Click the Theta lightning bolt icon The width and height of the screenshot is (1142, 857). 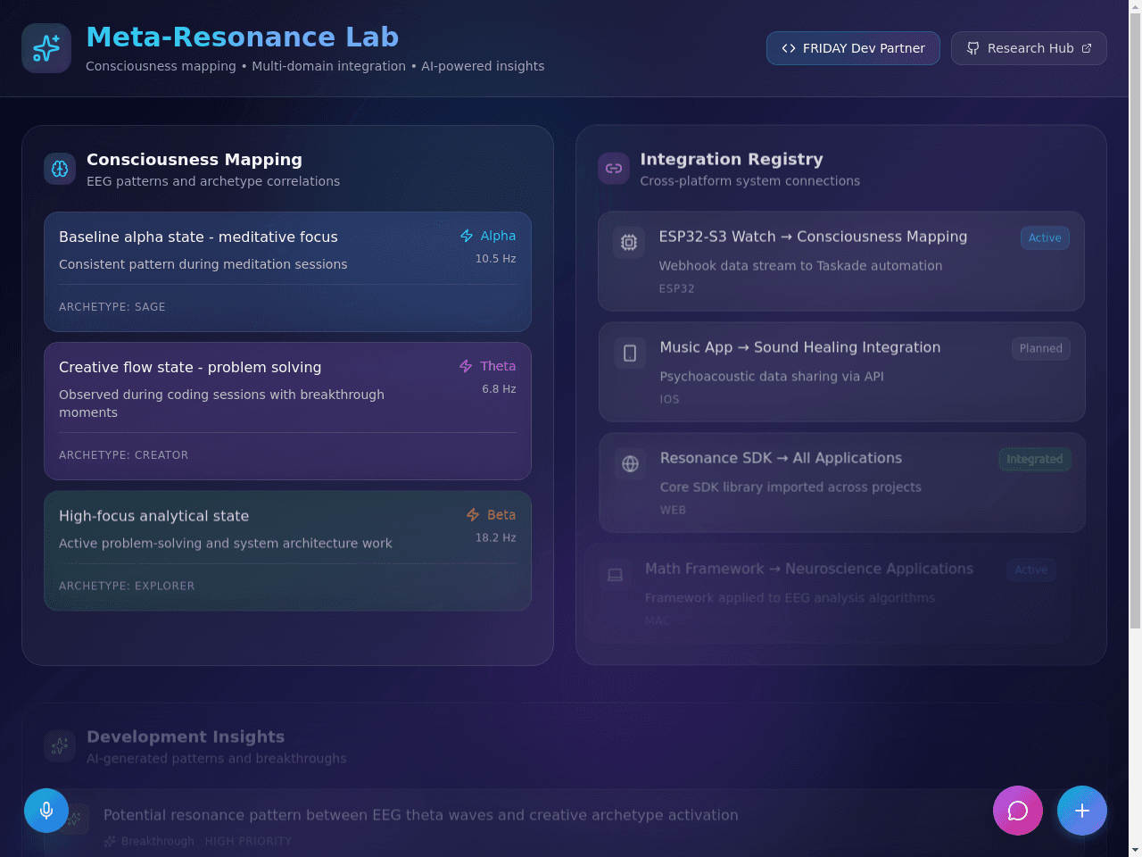[466, 366]
